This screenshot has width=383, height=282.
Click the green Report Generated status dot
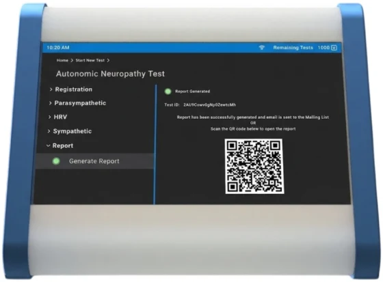(x=168, y=91)
